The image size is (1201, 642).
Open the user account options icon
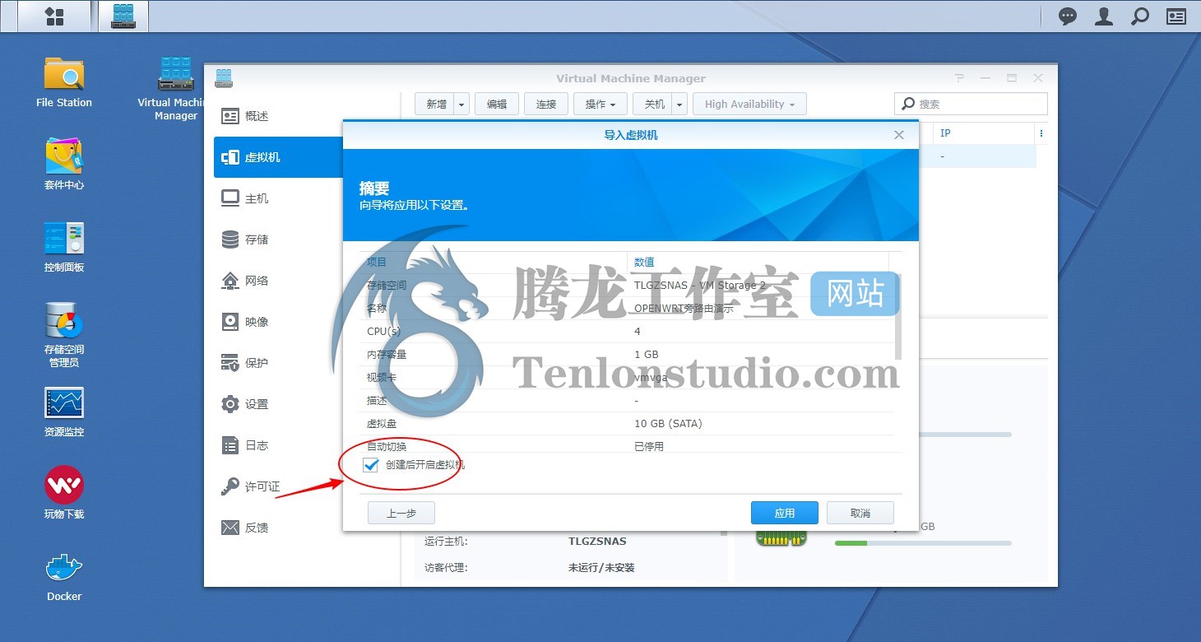pyautogui.click(x=1104, y=16)
